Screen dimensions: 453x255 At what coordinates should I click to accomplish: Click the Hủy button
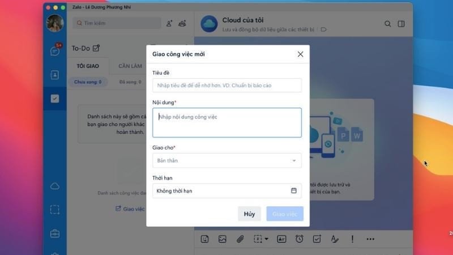coord(249,214)
